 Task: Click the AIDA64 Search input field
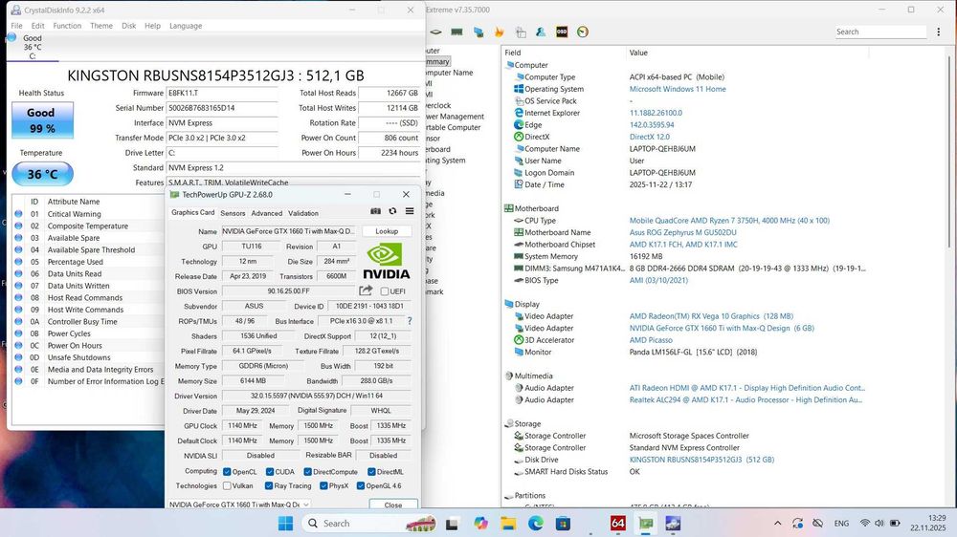click(x=880, y=32)
